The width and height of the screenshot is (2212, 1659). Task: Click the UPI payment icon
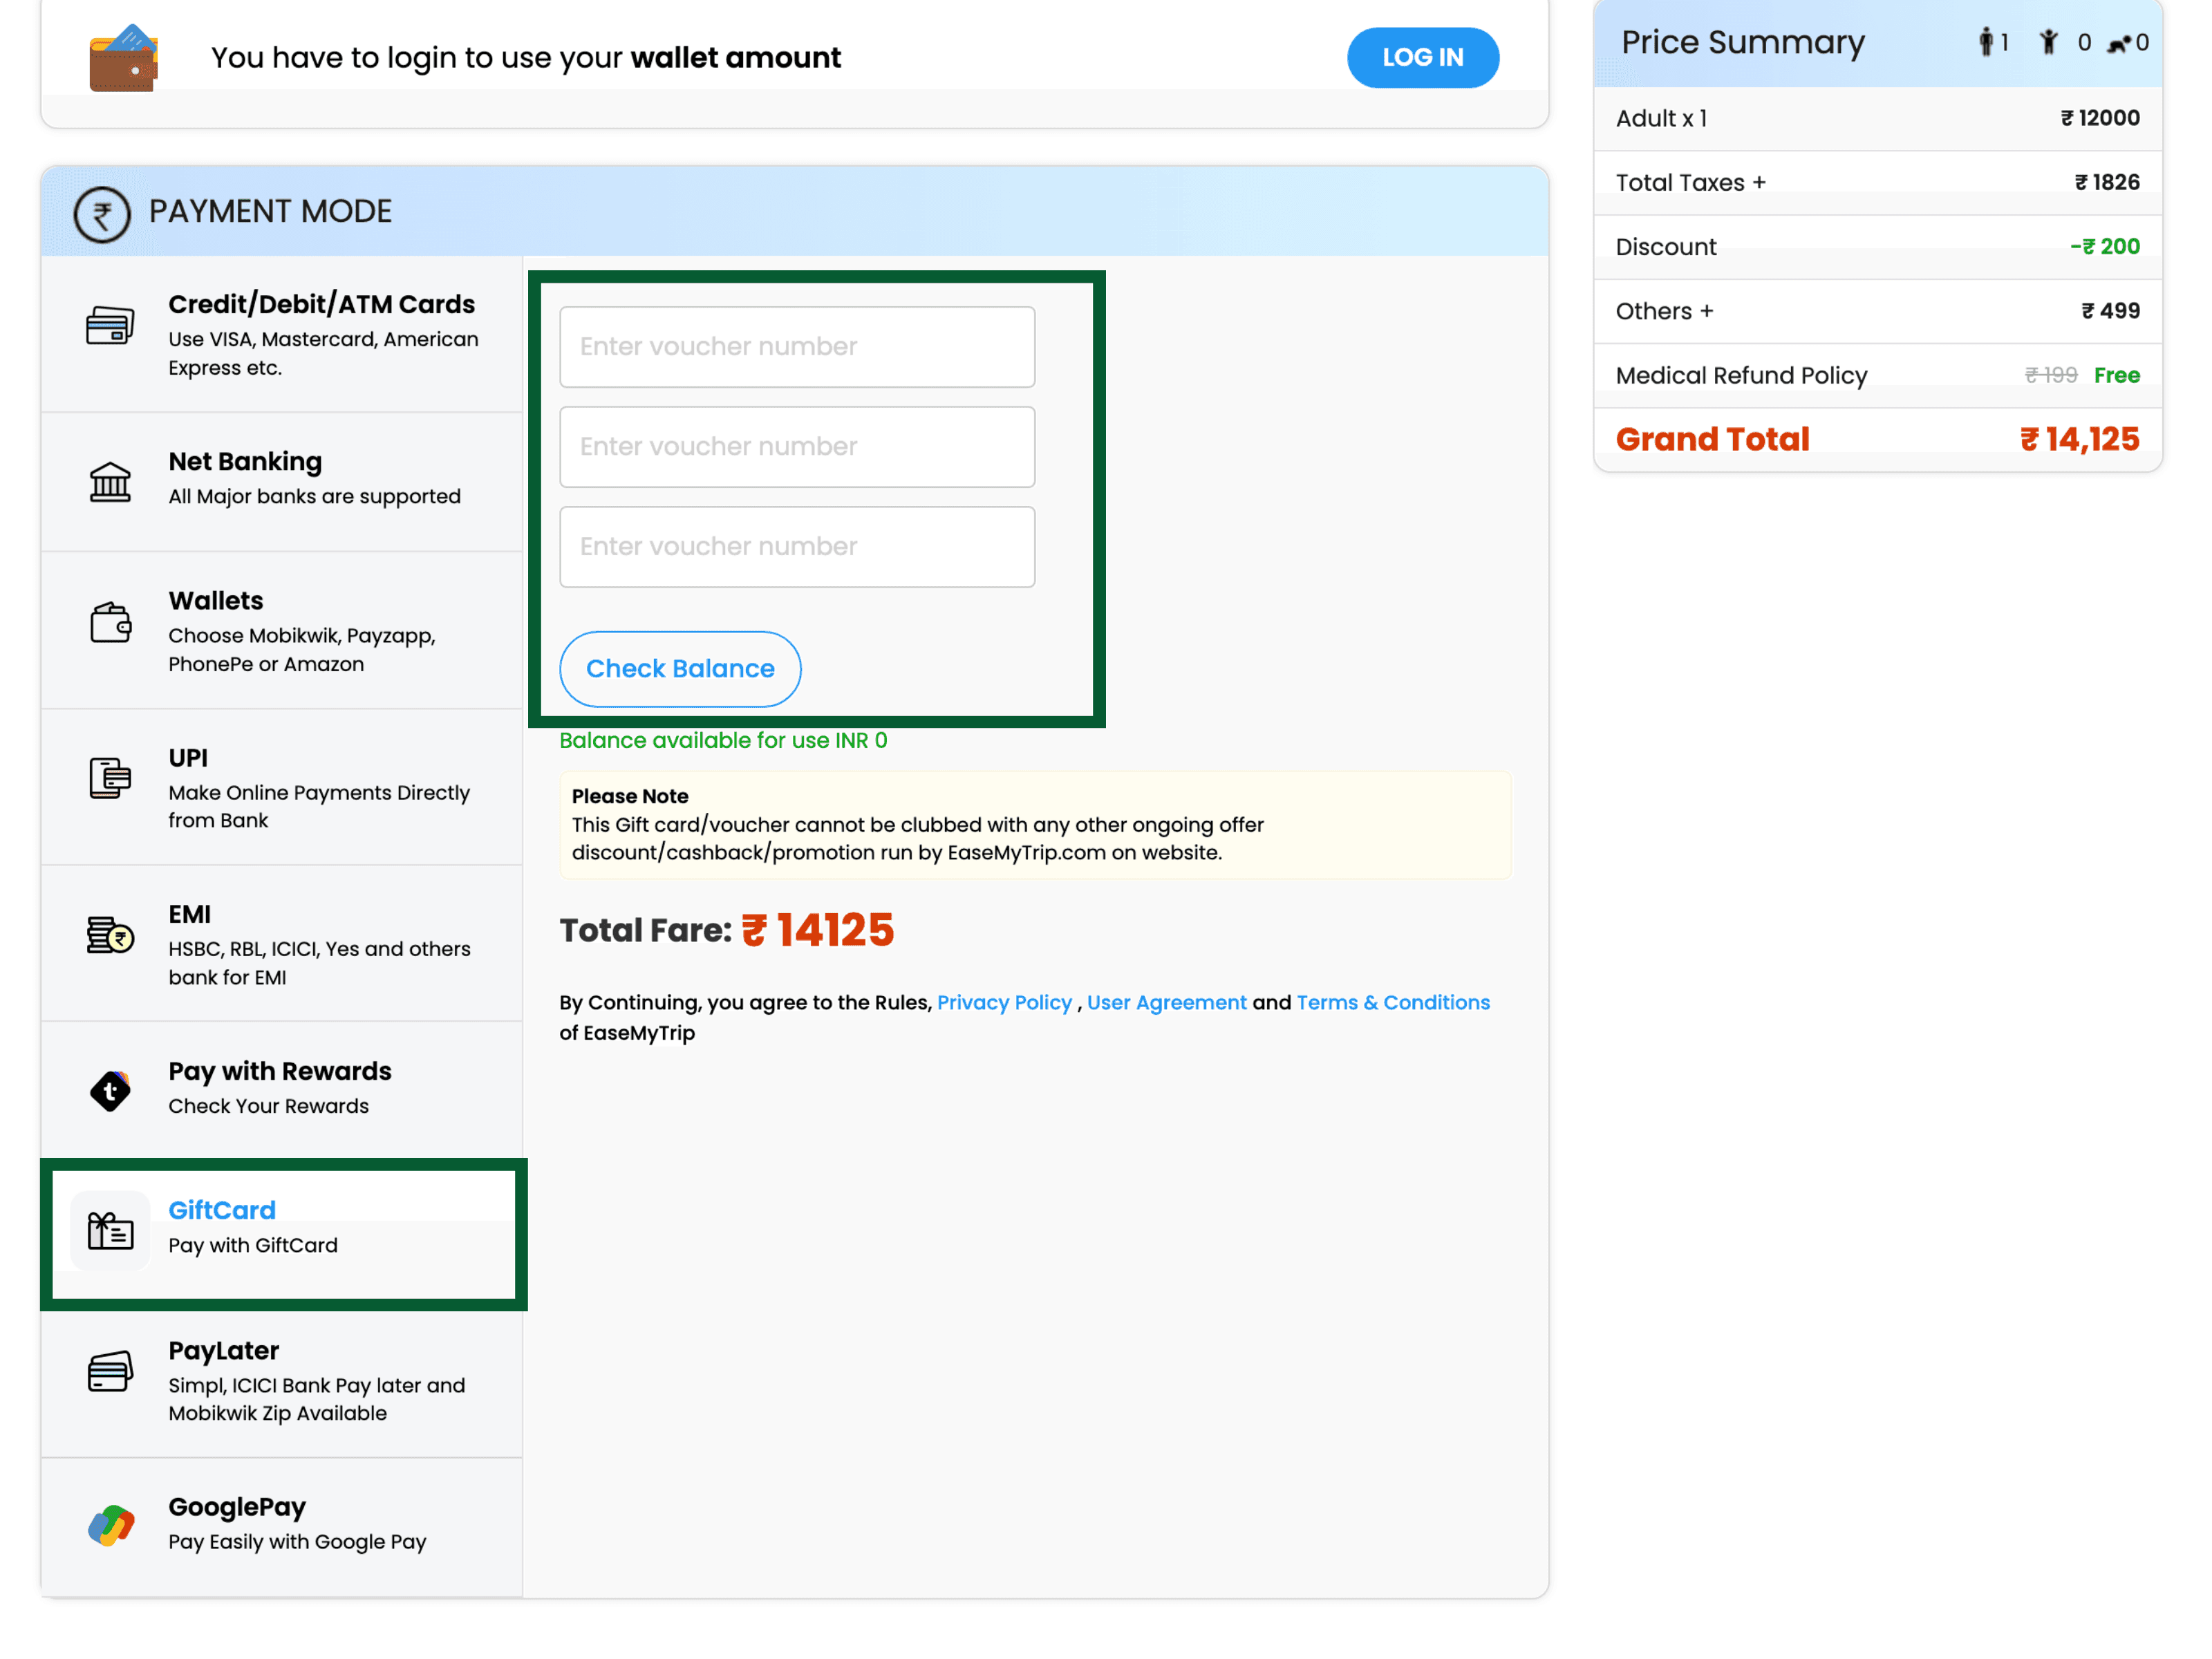[110, 778]
